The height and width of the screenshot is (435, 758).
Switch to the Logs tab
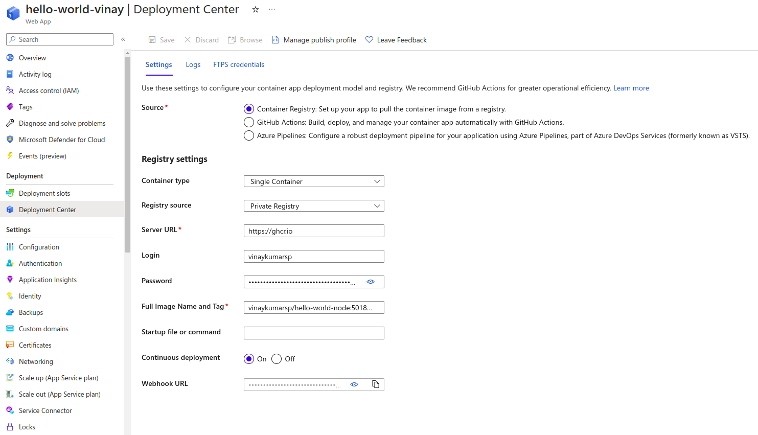(193, 64)
